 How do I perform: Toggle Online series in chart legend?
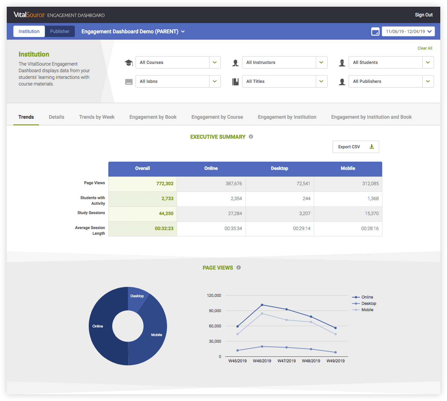point(363,297)
